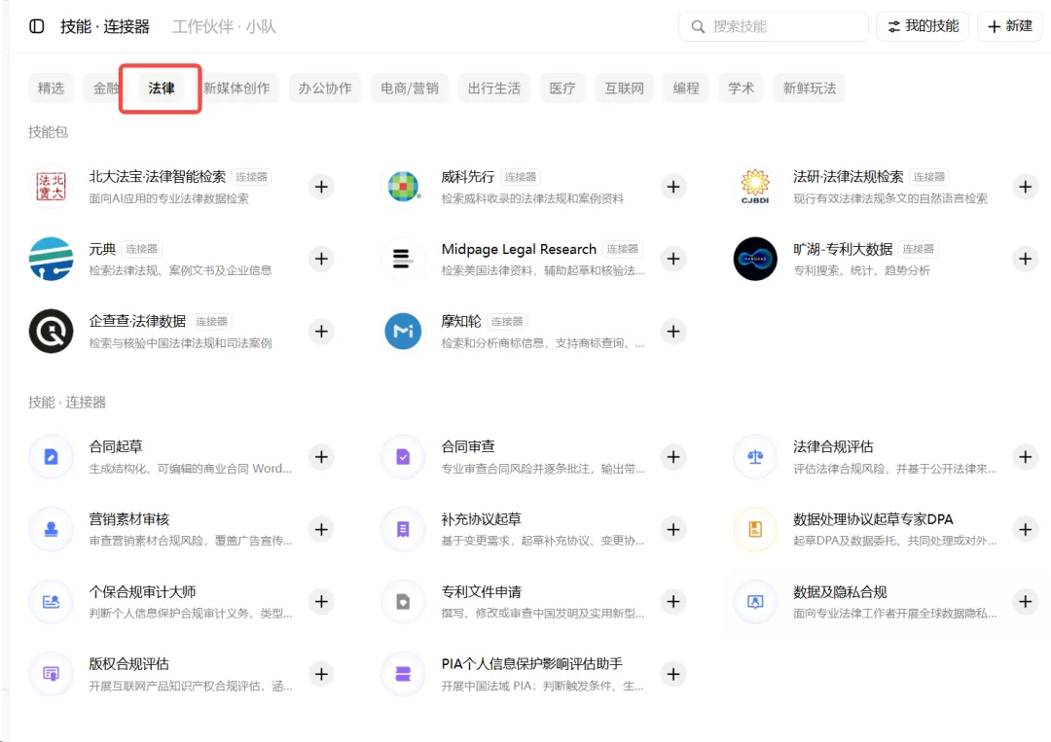Click the 数据及隐私合规 skill icon
The width and height of the screenshot is (1051, 742).
(x=755, y=601)
